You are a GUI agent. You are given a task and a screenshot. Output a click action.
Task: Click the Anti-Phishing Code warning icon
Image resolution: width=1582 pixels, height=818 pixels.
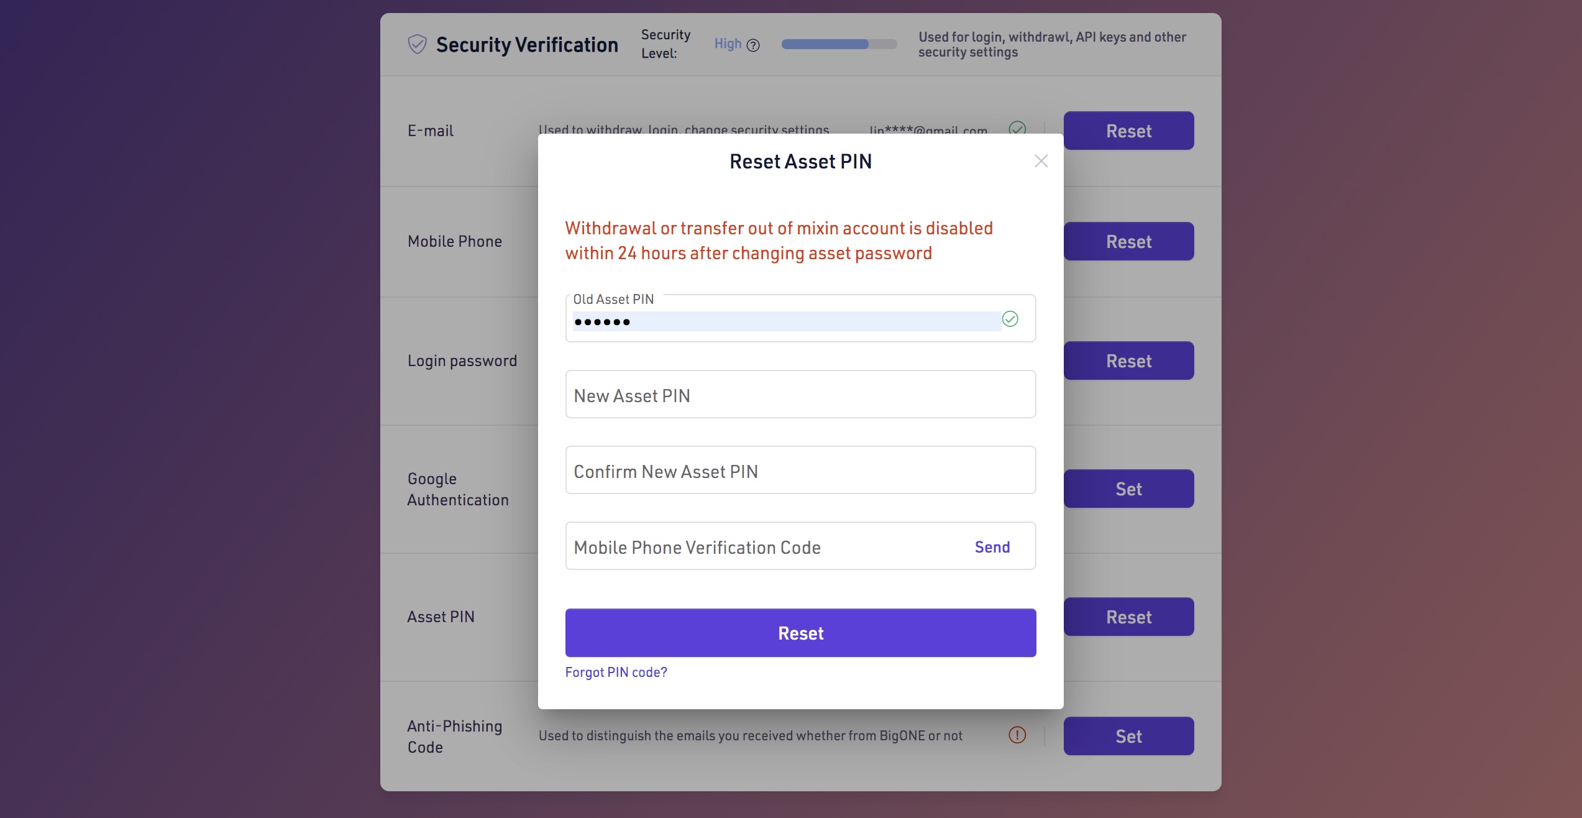coord(1017,735)
